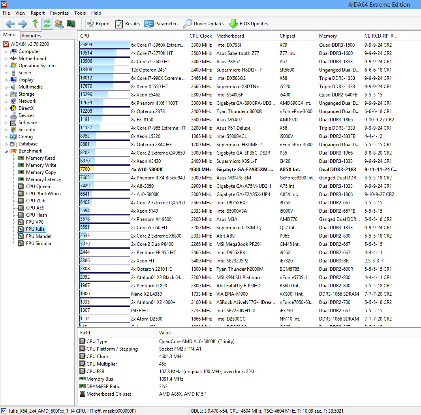Select the Config icon in tree
421x415 pixels.
13,136
